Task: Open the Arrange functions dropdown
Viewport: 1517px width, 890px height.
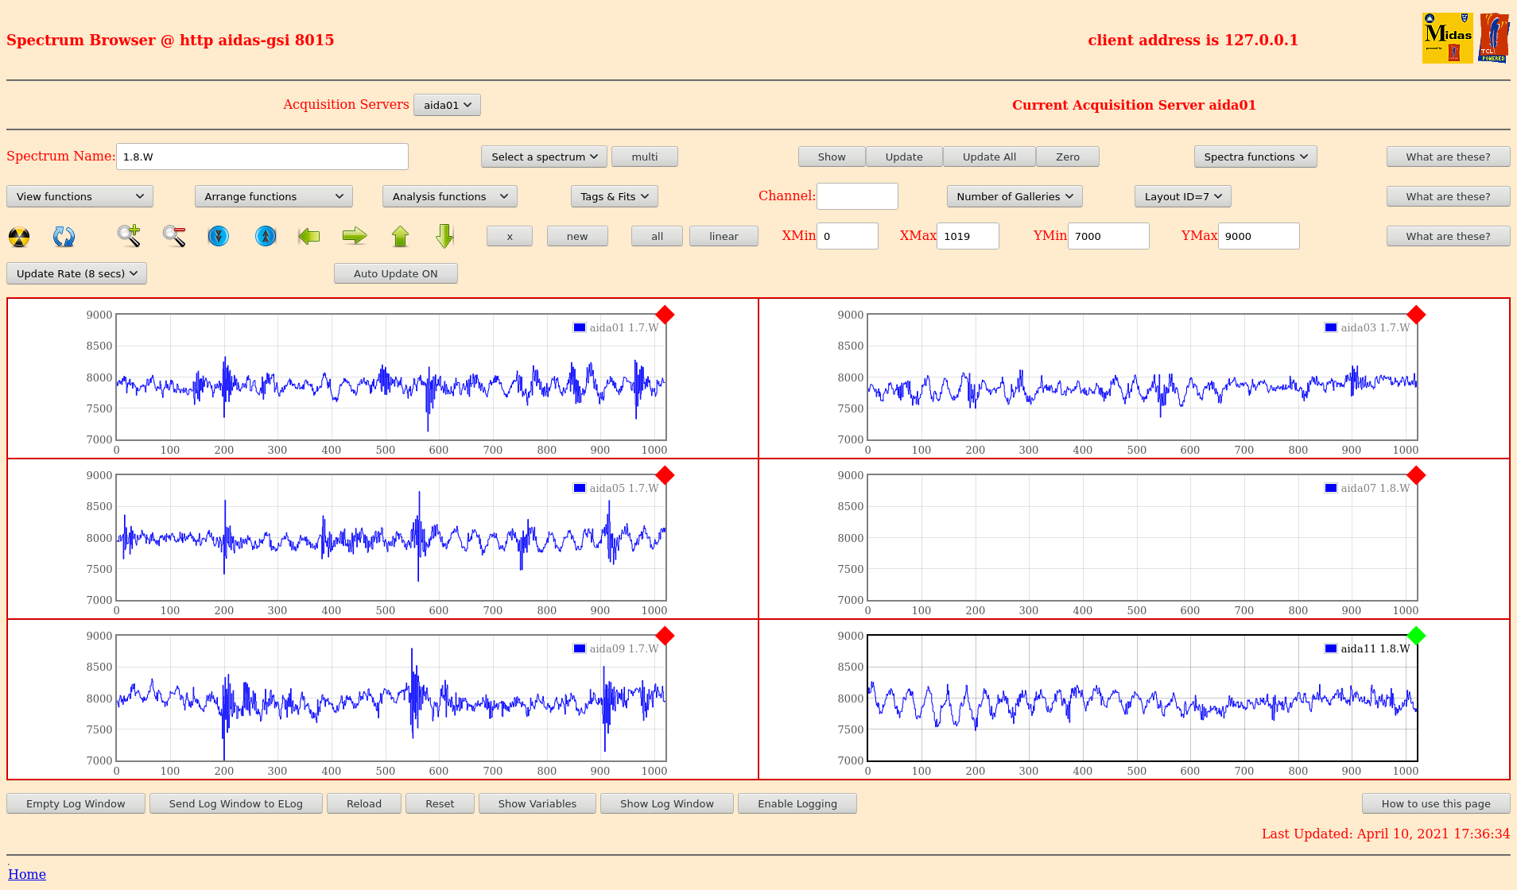Action: click(274, 196)
